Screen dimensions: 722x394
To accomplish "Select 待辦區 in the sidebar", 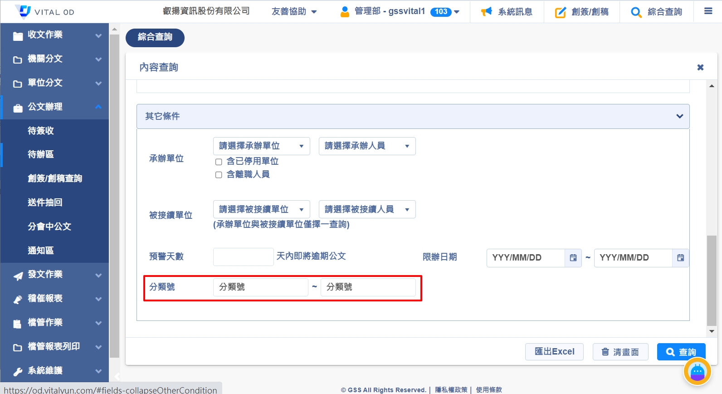I will [41, 154].
